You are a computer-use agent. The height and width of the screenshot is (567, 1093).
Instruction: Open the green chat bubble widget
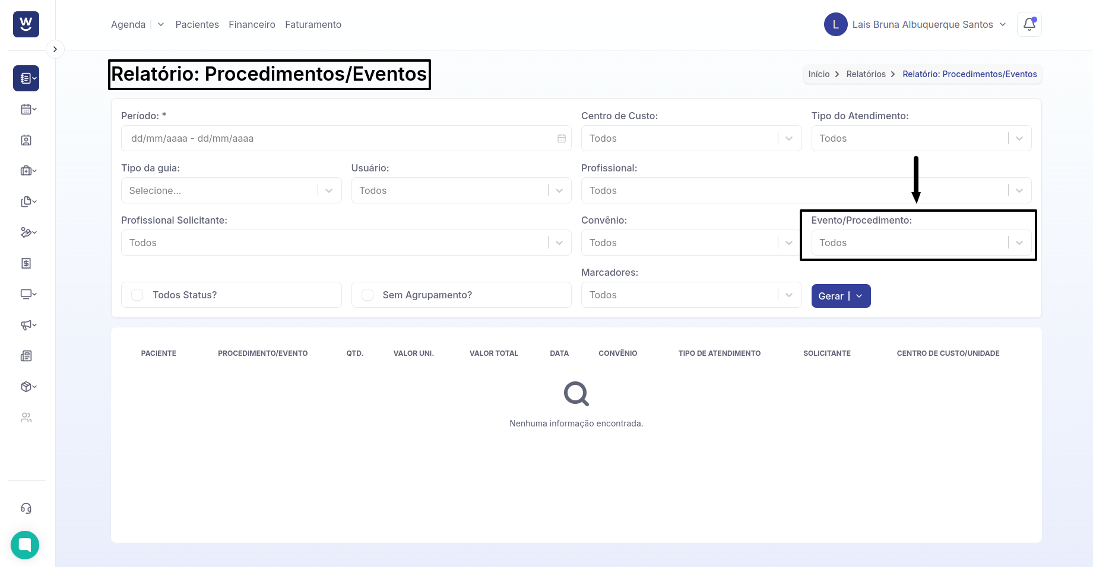(x=25, y=545)
